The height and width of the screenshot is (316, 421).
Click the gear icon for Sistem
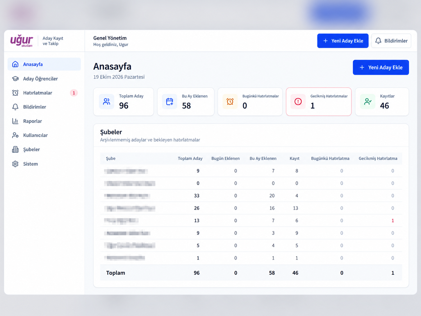click(x=15, y=164)
